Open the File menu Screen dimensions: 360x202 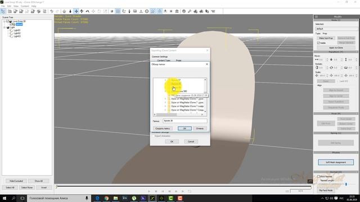pos(3,6)
